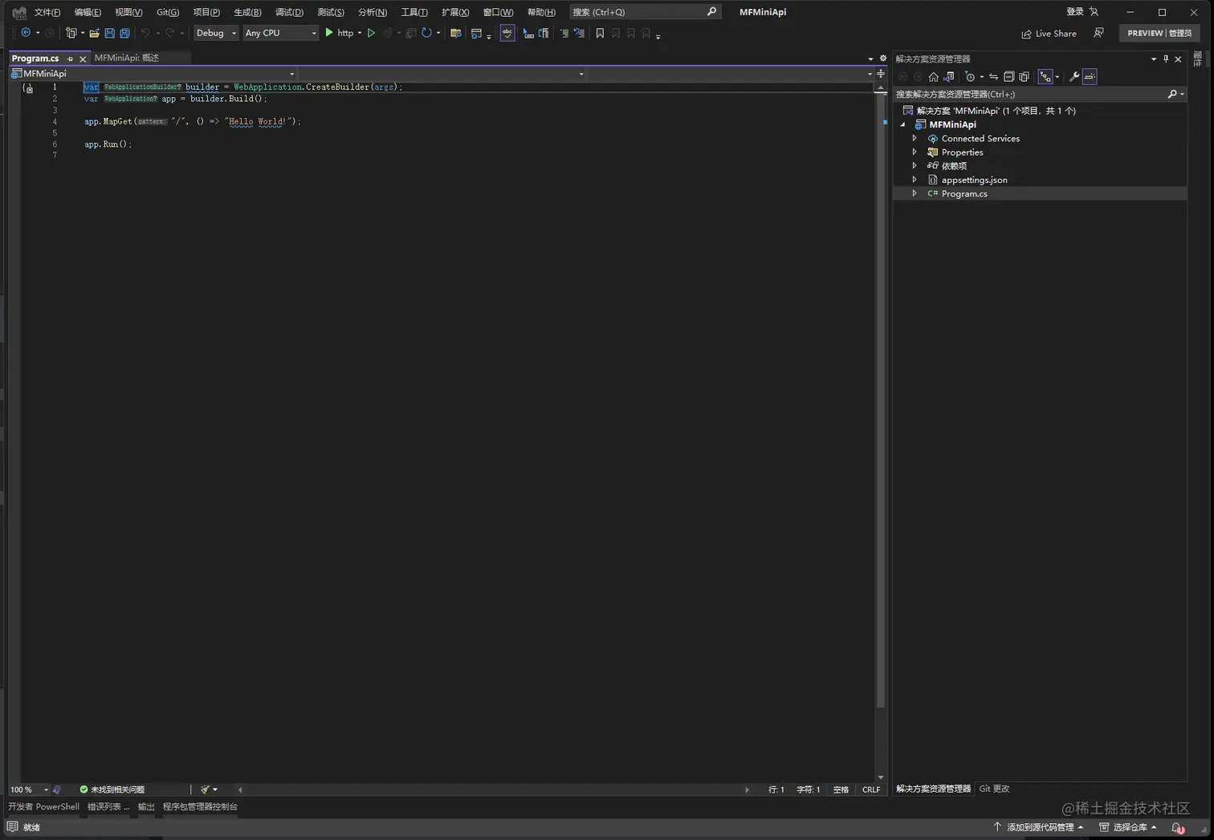Image resolution: width=1214 pixels, height=840 pixels.
Task: Open the 开发者 PowerShell panel tab
Action: [x=44, y=806]
